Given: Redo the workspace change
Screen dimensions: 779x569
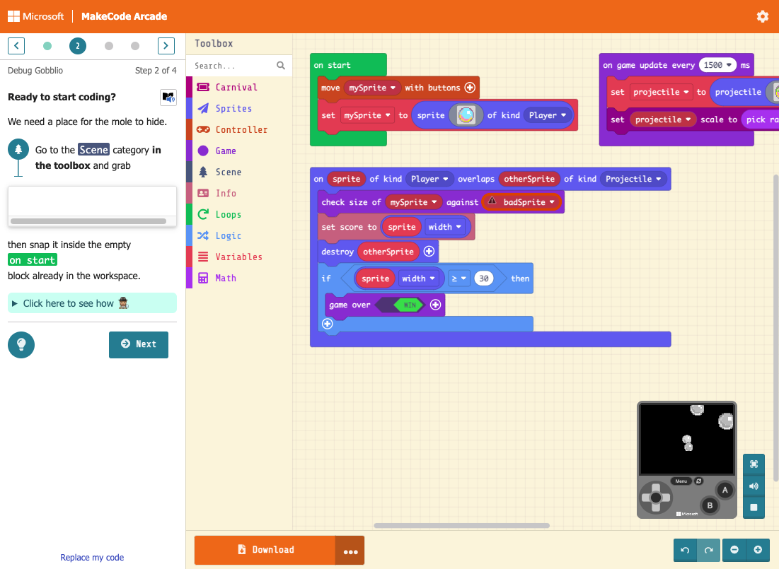Looking at the screenshot, I should tap(708, 550).
